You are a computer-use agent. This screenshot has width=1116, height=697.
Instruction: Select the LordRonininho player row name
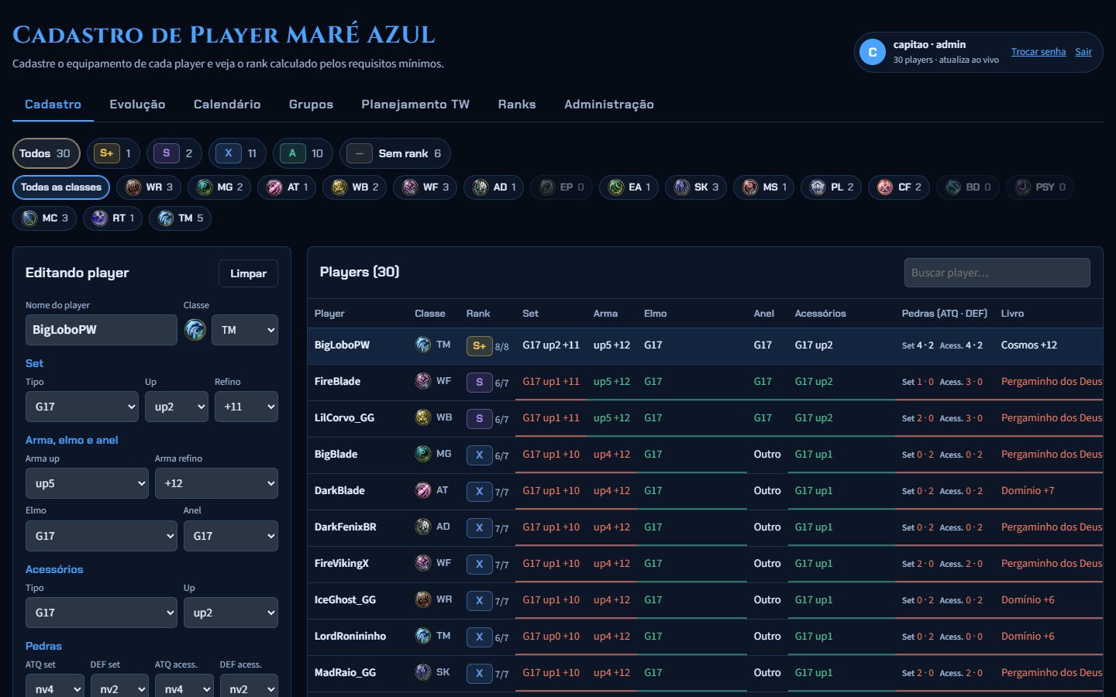(x=350, y=637)
